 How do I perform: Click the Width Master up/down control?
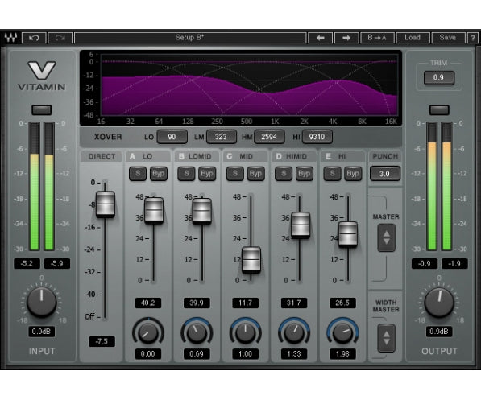(386, 338)
